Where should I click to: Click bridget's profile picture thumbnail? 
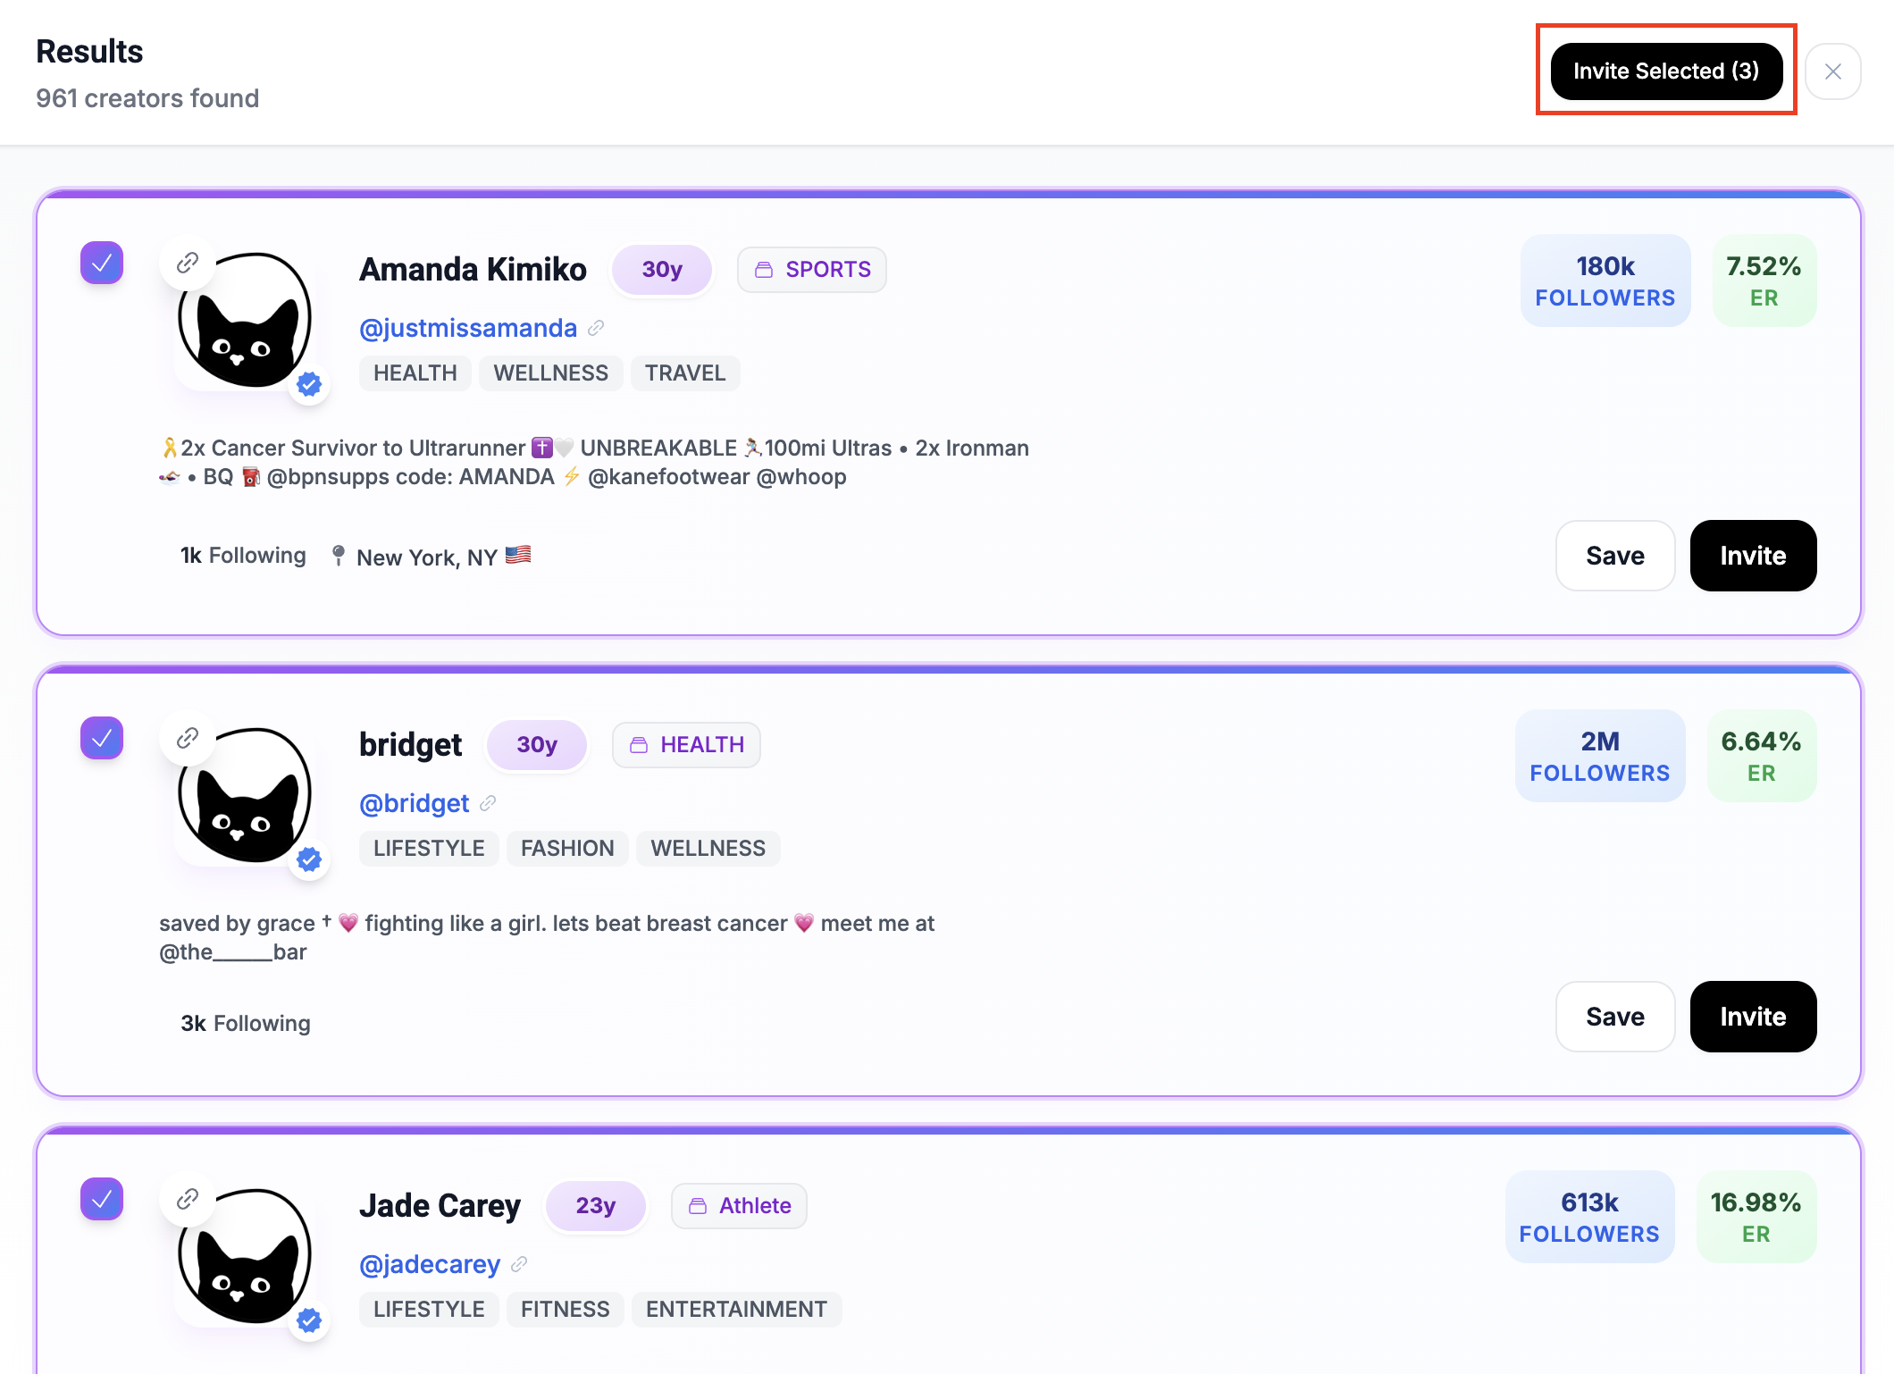pyautogui.click(x=245, y=795)
